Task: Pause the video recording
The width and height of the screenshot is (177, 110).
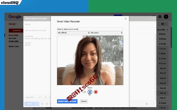Action: tap(90, 92)
